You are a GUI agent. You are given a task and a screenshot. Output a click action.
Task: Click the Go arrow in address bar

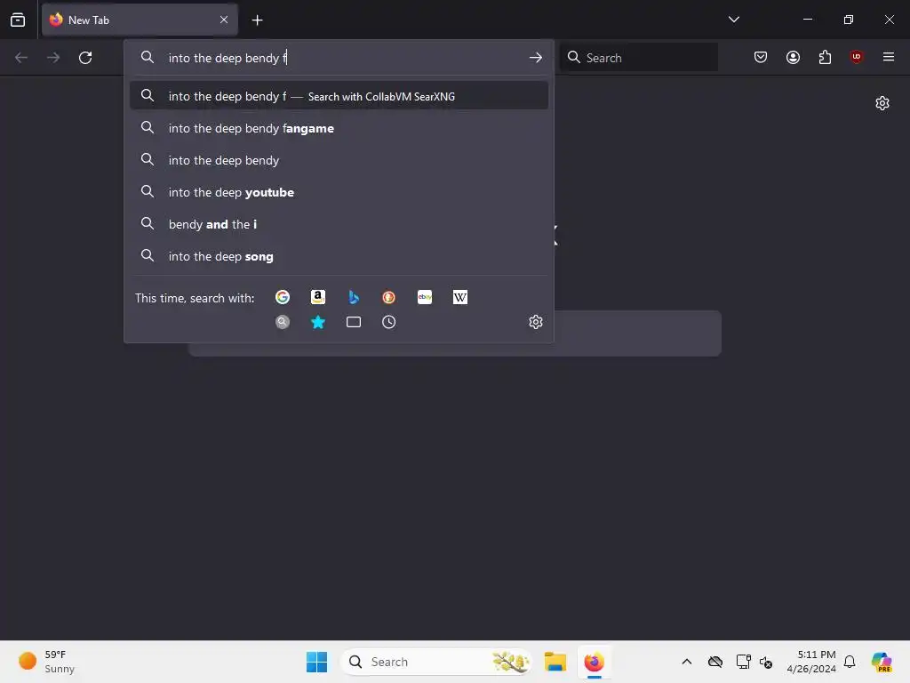(x=536, y=58)
